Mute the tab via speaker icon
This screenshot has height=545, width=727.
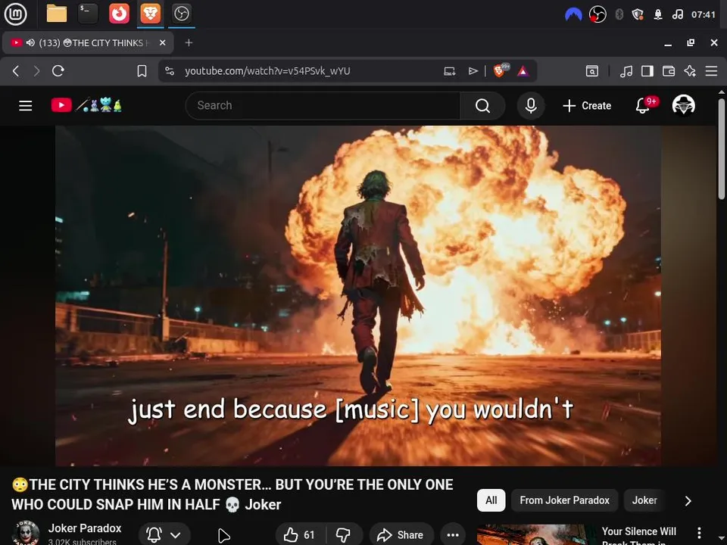(30, 42)
